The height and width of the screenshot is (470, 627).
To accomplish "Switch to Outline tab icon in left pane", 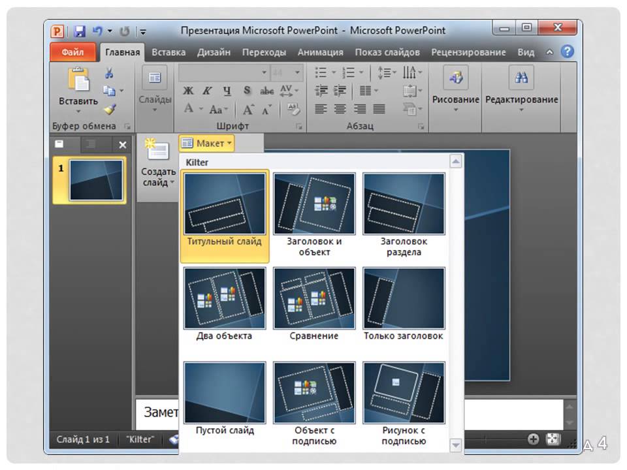I will point(91,144).
